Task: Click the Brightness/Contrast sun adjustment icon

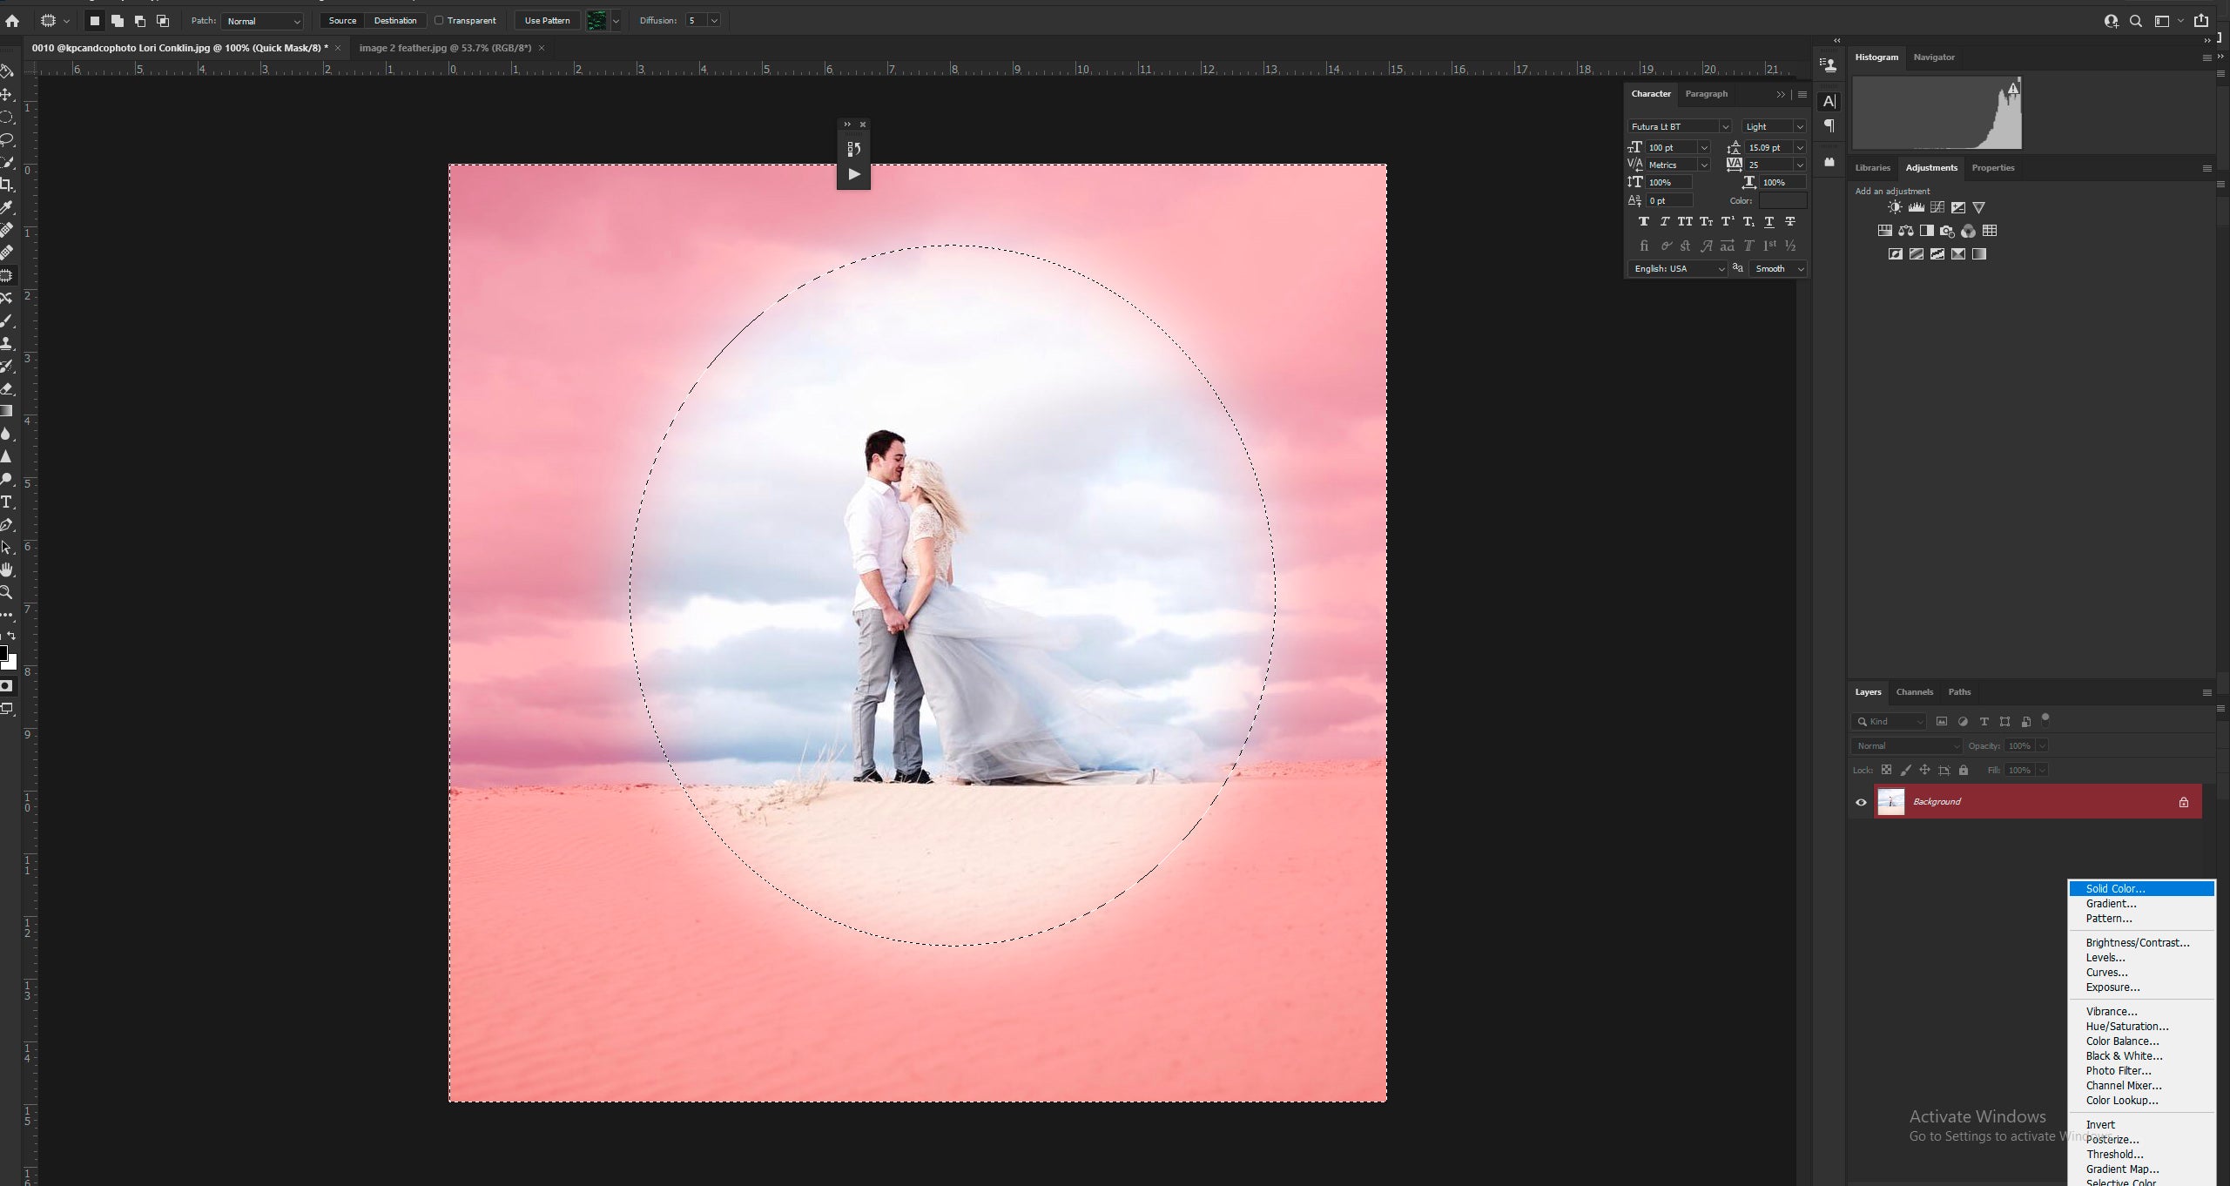Action: [x=1895, y=207]
